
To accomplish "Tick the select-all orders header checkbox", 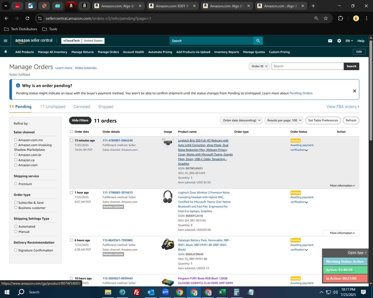I will (71, 132).
